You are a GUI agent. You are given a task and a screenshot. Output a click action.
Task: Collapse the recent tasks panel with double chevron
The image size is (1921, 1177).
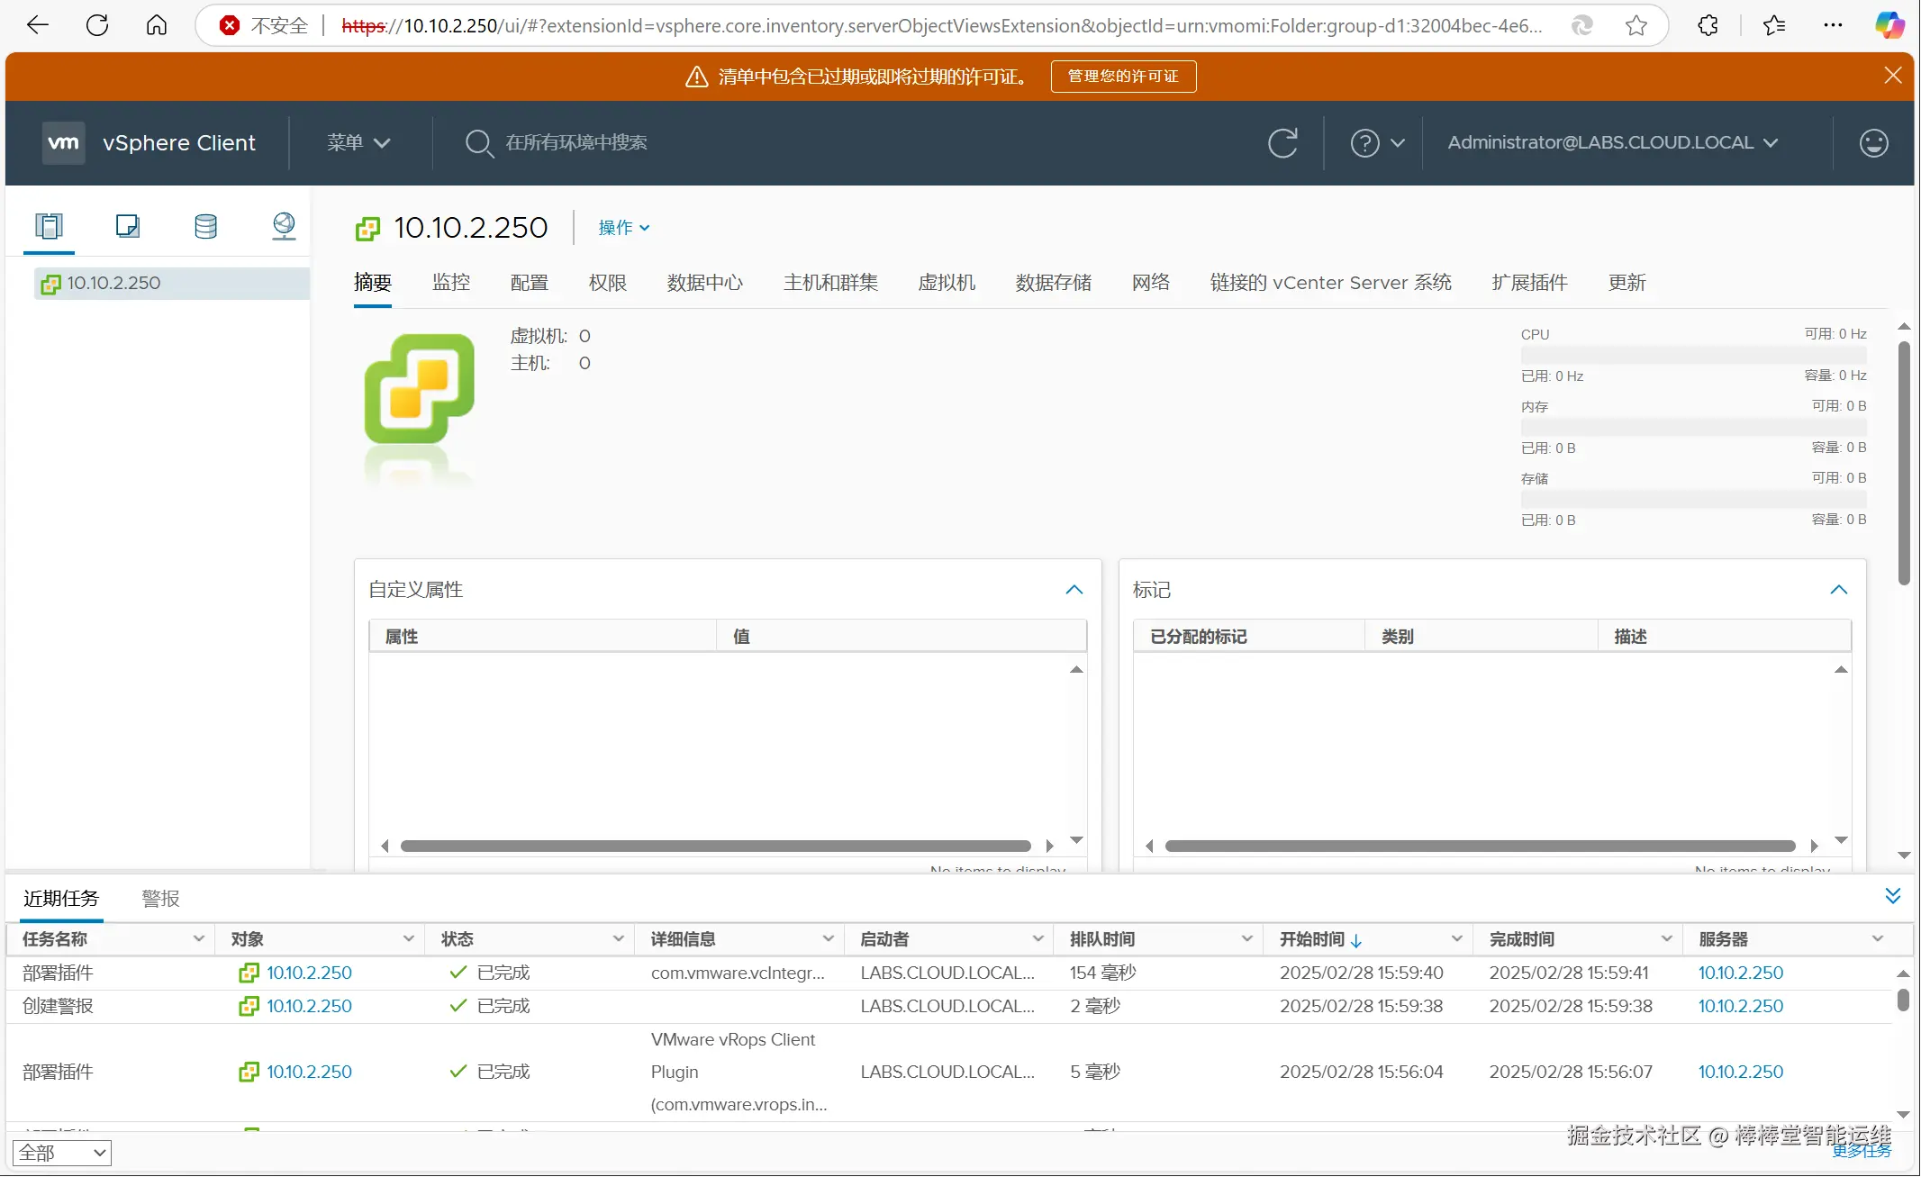pos(1892,896)
